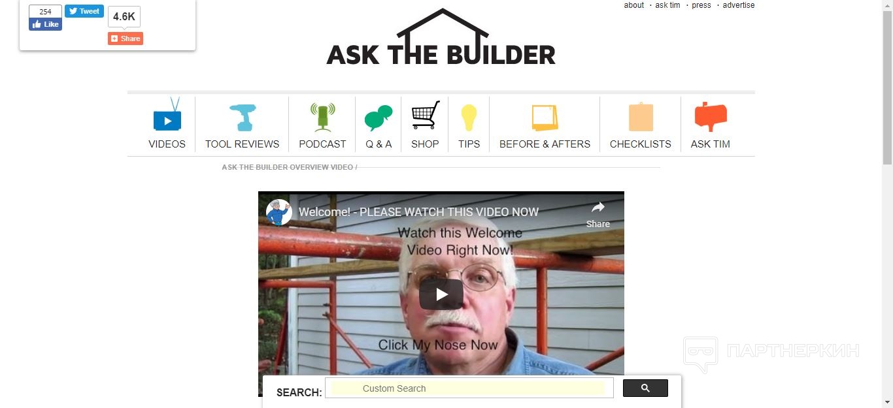Click the Ask The Builder logo

[441, 37]
